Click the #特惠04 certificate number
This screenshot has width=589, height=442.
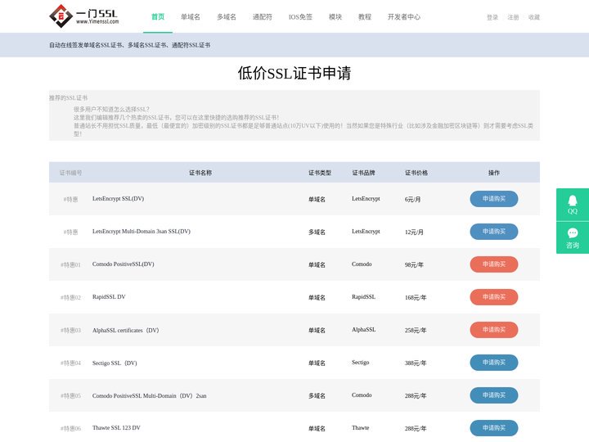[x=70, y=363]
